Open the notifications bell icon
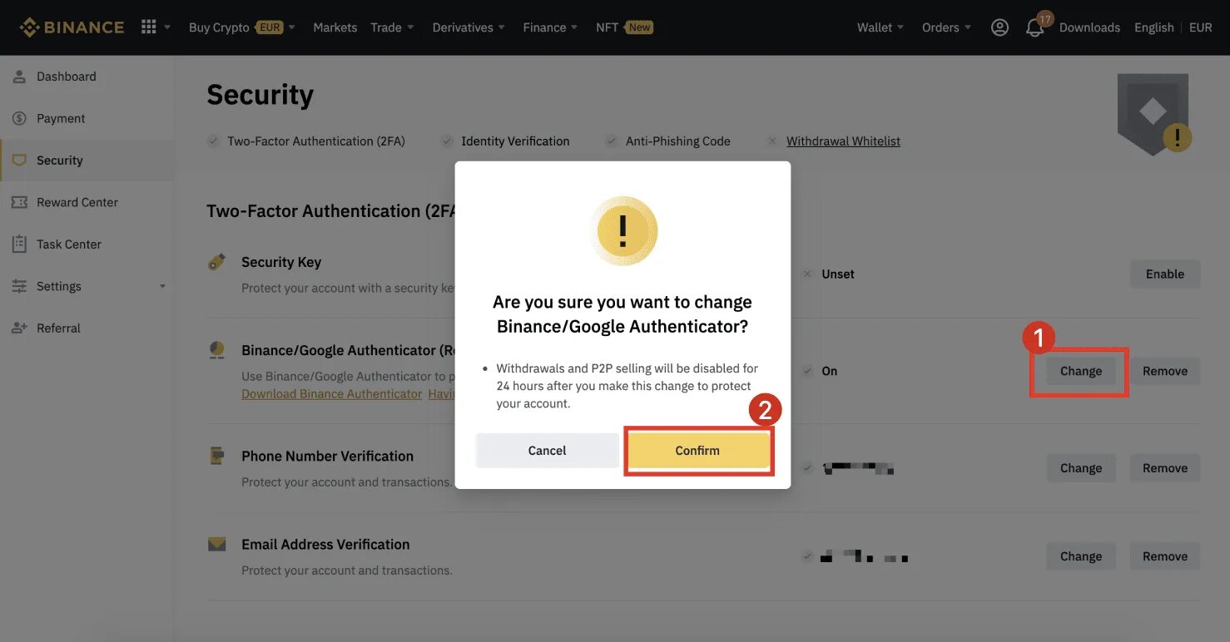 [x=1034, y=28]
